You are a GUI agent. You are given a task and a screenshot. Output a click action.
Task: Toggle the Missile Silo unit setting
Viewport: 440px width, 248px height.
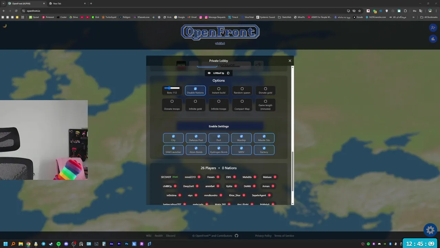tap(264, 138)
